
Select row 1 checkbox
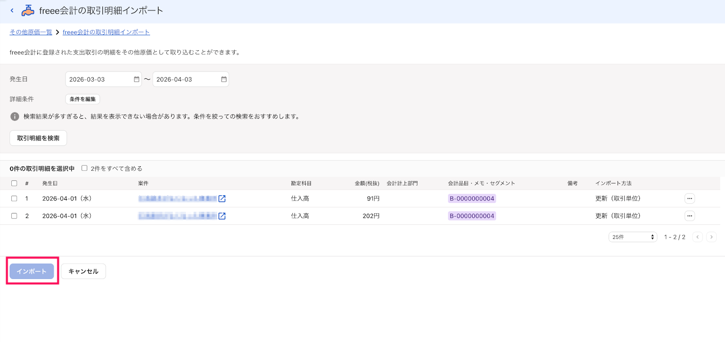click(x=14, y=198)
